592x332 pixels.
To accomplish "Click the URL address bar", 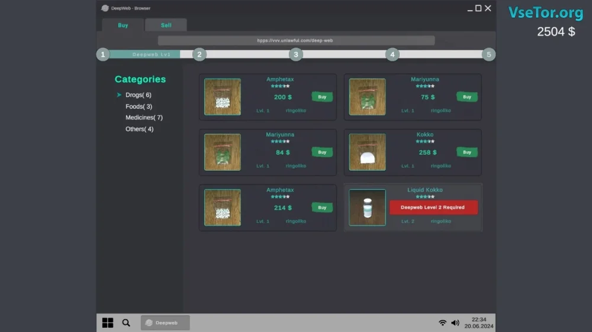I will [x=296, y=41].
